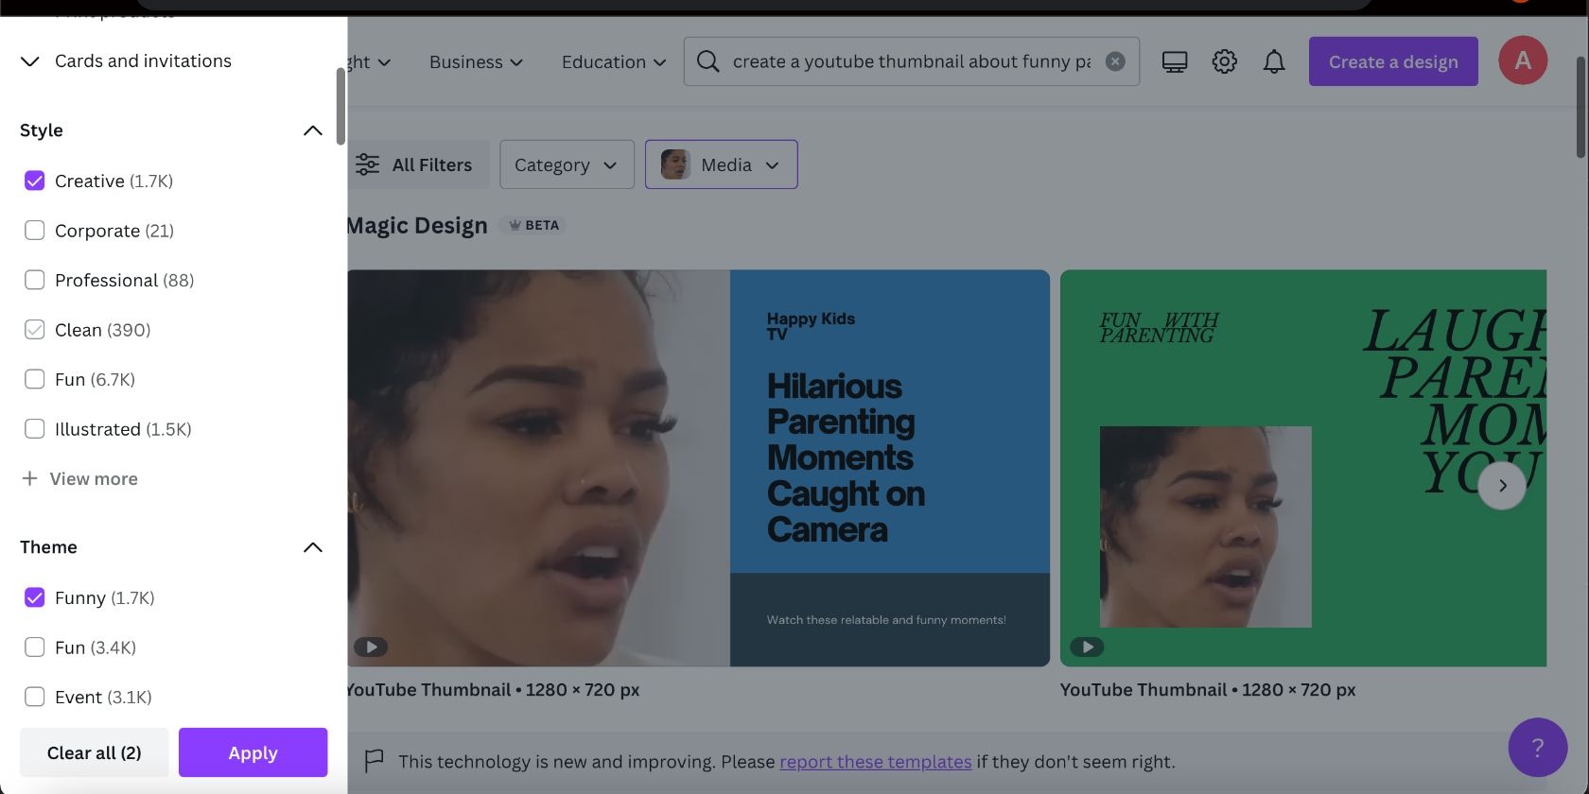The height and width of the screenshot is (794, 1589).
Task: Check the Corporate style checkbox
Action: 35,231
